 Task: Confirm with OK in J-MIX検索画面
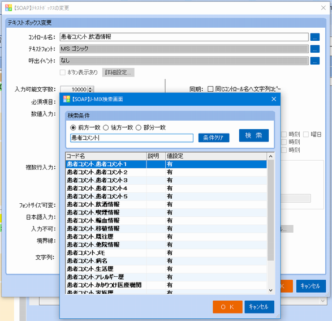click(227, 307)
